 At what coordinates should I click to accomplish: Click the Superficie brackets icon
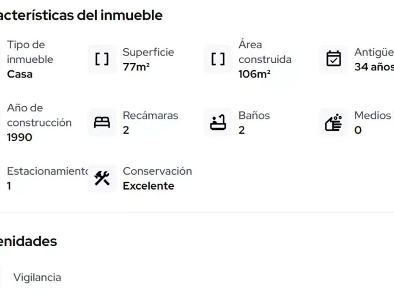point(102,59)
